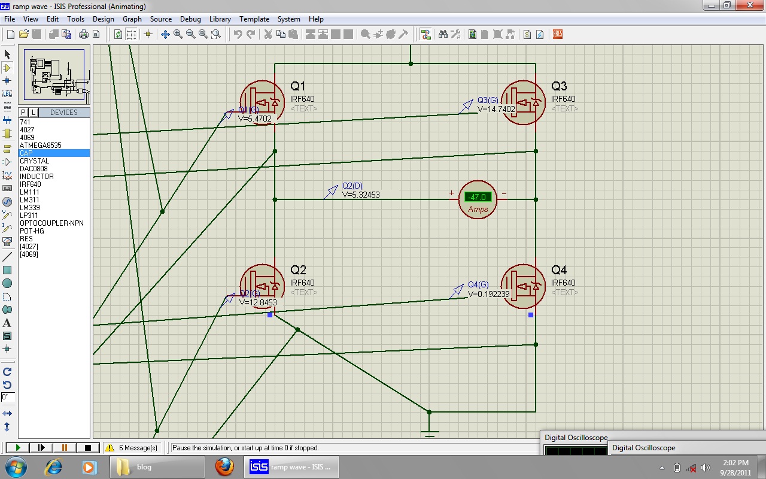This screenshot has width=766, height=479.
Task: Open the ramp wave ISIS taskbar item
Action: 291,466
